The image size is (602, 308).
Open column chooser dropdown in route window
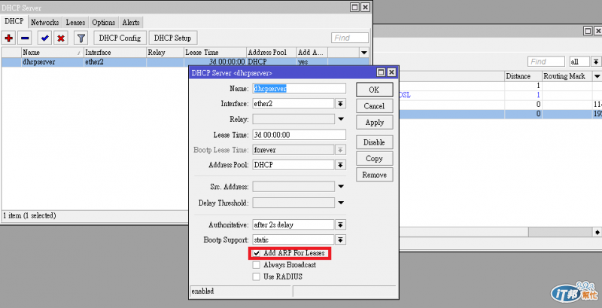click(x=597, y=76)
